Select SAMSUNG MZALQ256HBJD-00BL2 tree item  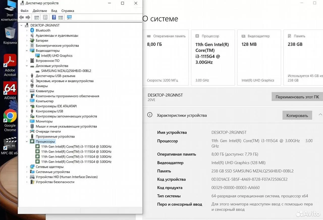click(x=66, y=71)
